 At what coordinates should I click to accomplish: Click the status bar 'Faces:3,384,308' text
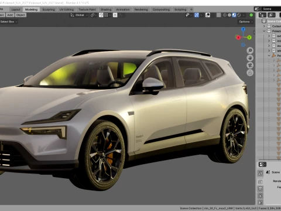click(270, 208)
